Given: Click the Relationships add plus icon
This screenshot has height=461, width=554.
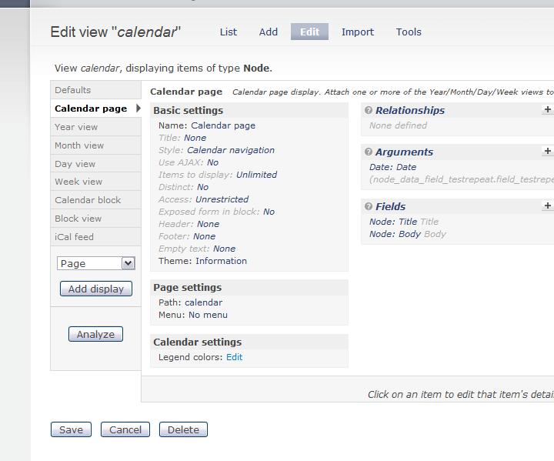Looking at the screenshot, I should pyautogui.click(x=547, y=110).
